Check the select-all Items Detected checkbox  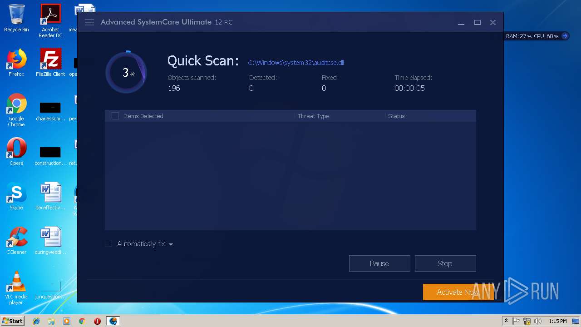(x=115, y=116)
